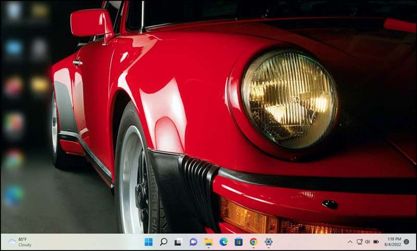
Task: Open the notification count badge
Action: point(407,242)
